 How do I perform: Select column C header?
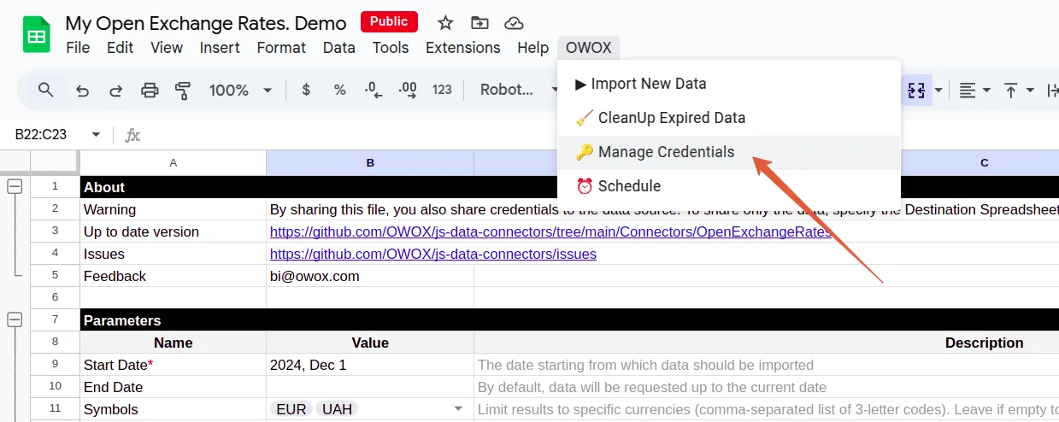pos(984,162)
